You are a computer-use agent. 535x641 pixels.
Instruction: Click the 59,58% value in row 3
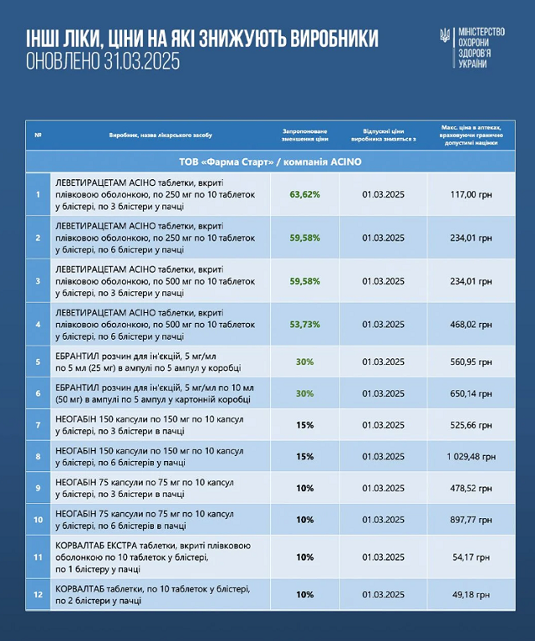[x=305, y=281]
